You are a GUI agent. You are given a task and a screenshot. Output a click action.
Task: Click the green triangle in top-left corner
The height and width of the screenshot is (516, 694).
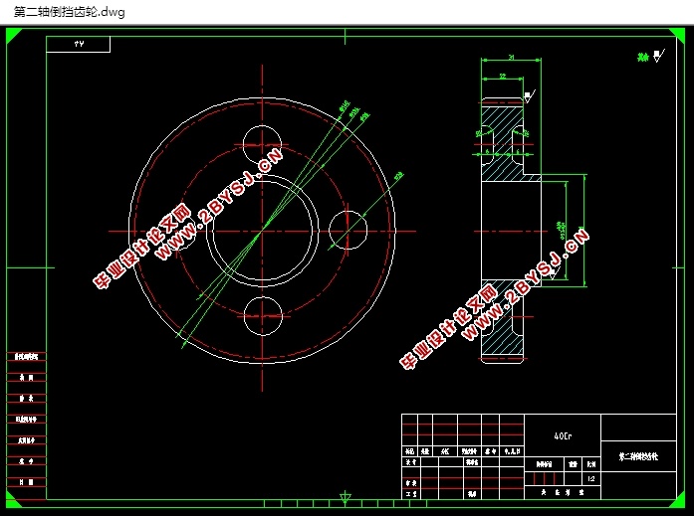12,35
